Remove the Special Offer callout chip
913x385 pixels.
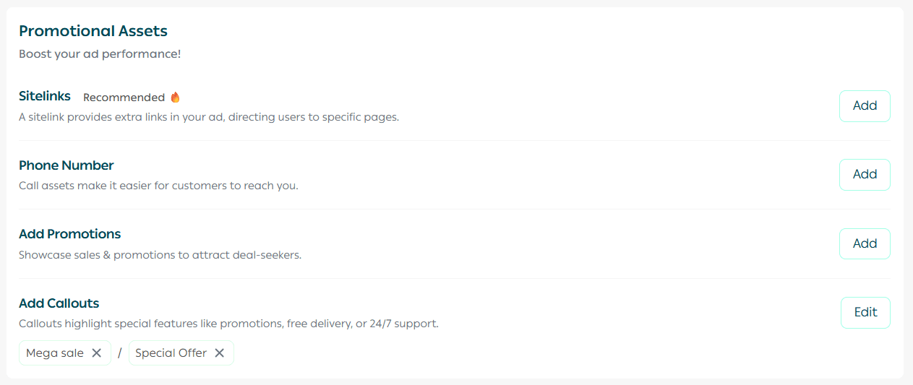(220, 353)
